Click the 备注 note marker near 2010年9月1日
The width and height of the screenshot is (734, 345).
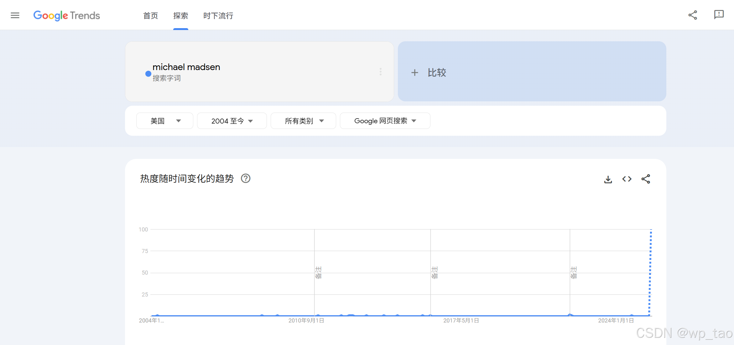pos(318,272)
